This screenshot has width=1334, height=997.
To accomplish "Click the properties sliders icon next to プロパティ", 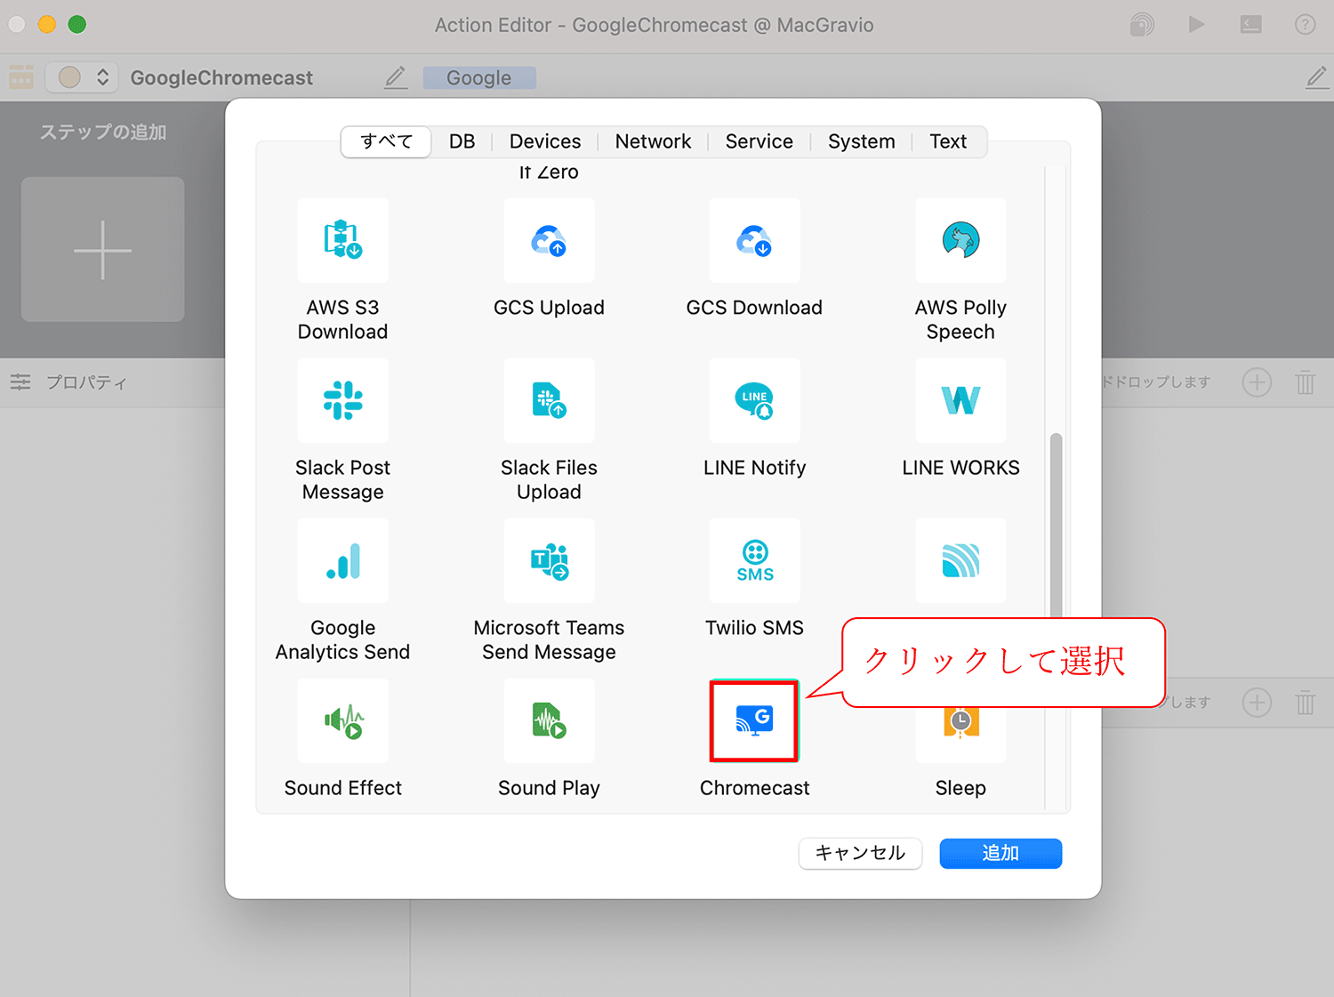I will coord(20,382).
